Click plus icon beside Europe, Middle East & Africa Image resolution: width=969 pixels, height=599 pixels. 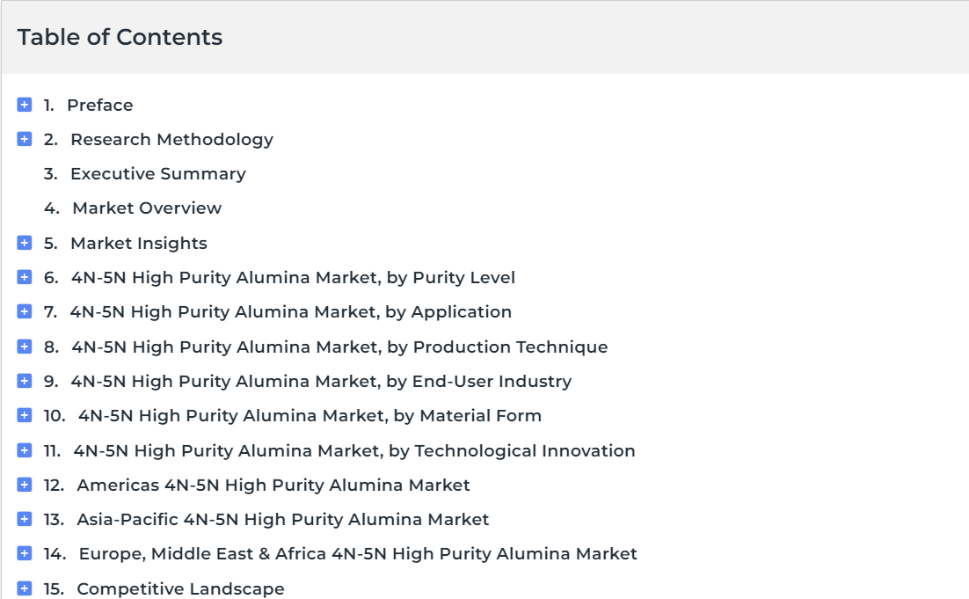pyautogui.click(x=24, y=553)
